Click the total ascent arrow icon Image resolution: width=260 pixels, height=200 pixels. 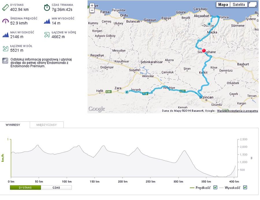(x=47, y=35)
